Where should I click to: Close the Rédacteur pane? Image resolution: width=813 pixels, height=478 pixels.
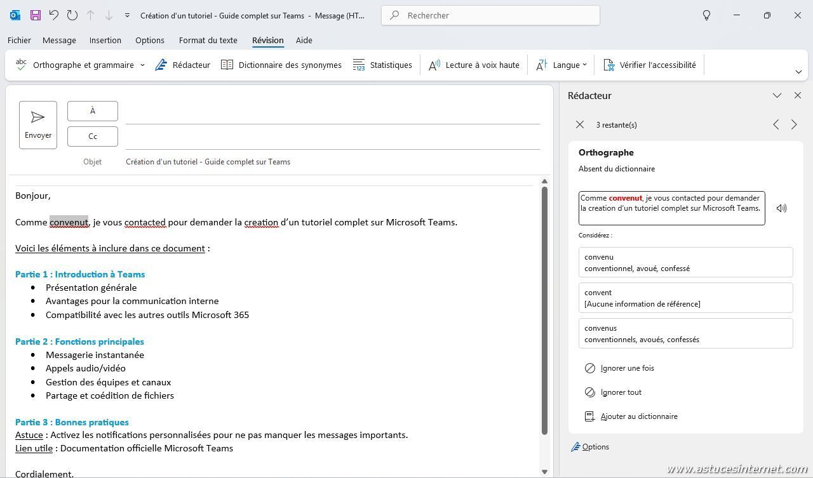[x=798, y=95]
